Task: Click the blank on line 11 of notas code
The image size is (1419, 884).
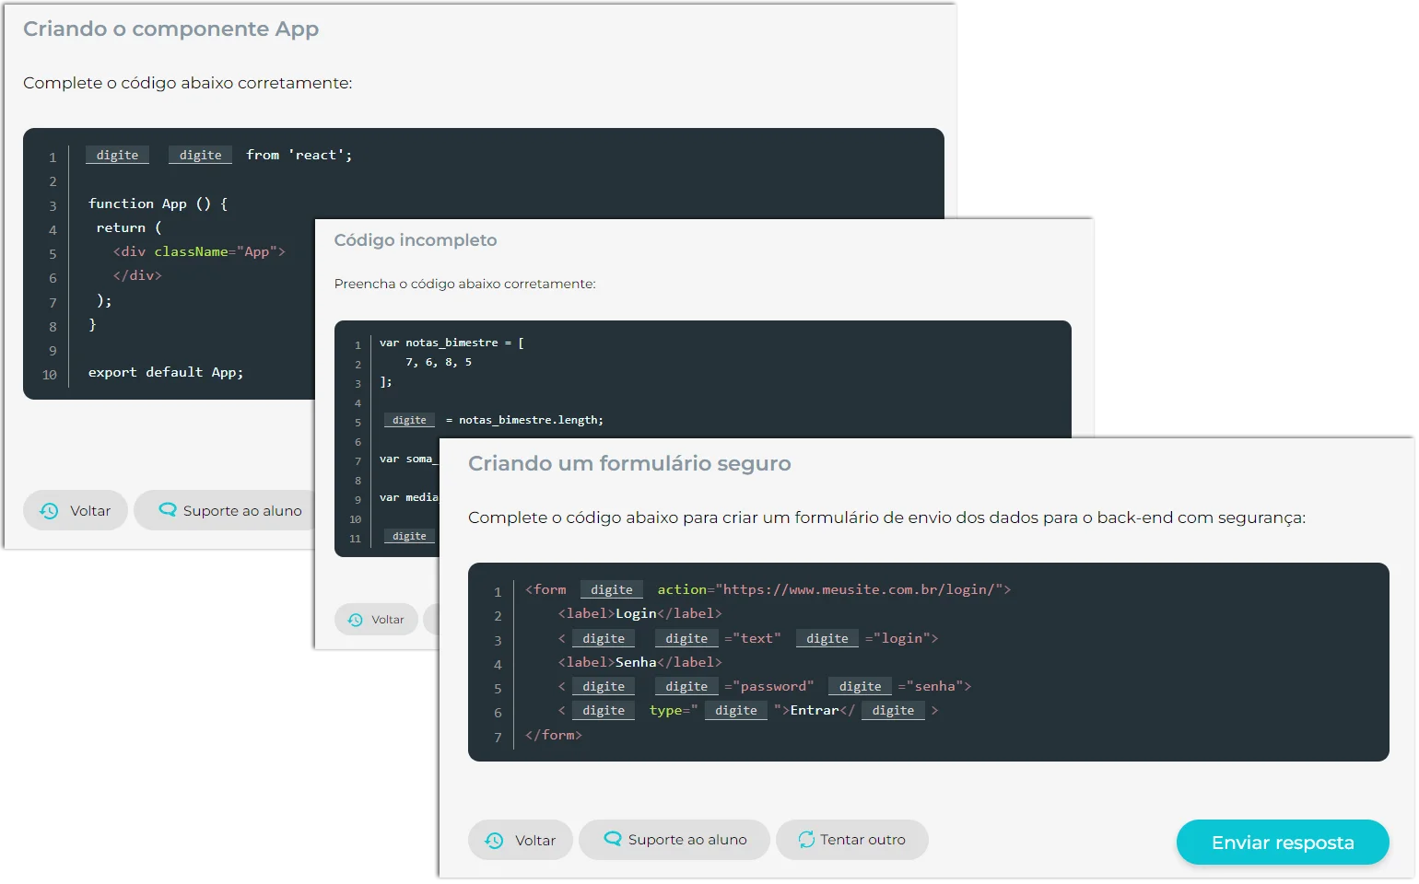Action: (x=409, y=536)
